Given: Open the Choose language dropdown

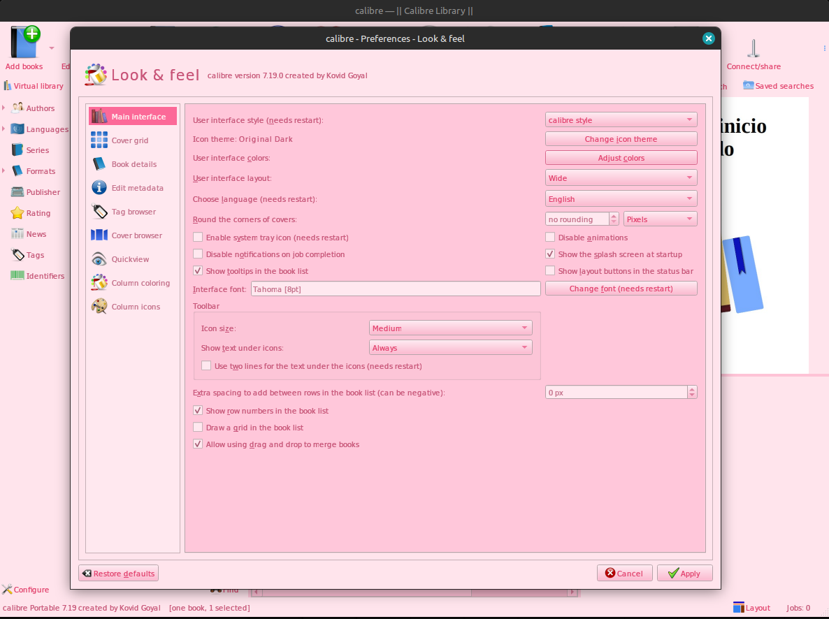Looking at the screenshot, I should point(621,198).
